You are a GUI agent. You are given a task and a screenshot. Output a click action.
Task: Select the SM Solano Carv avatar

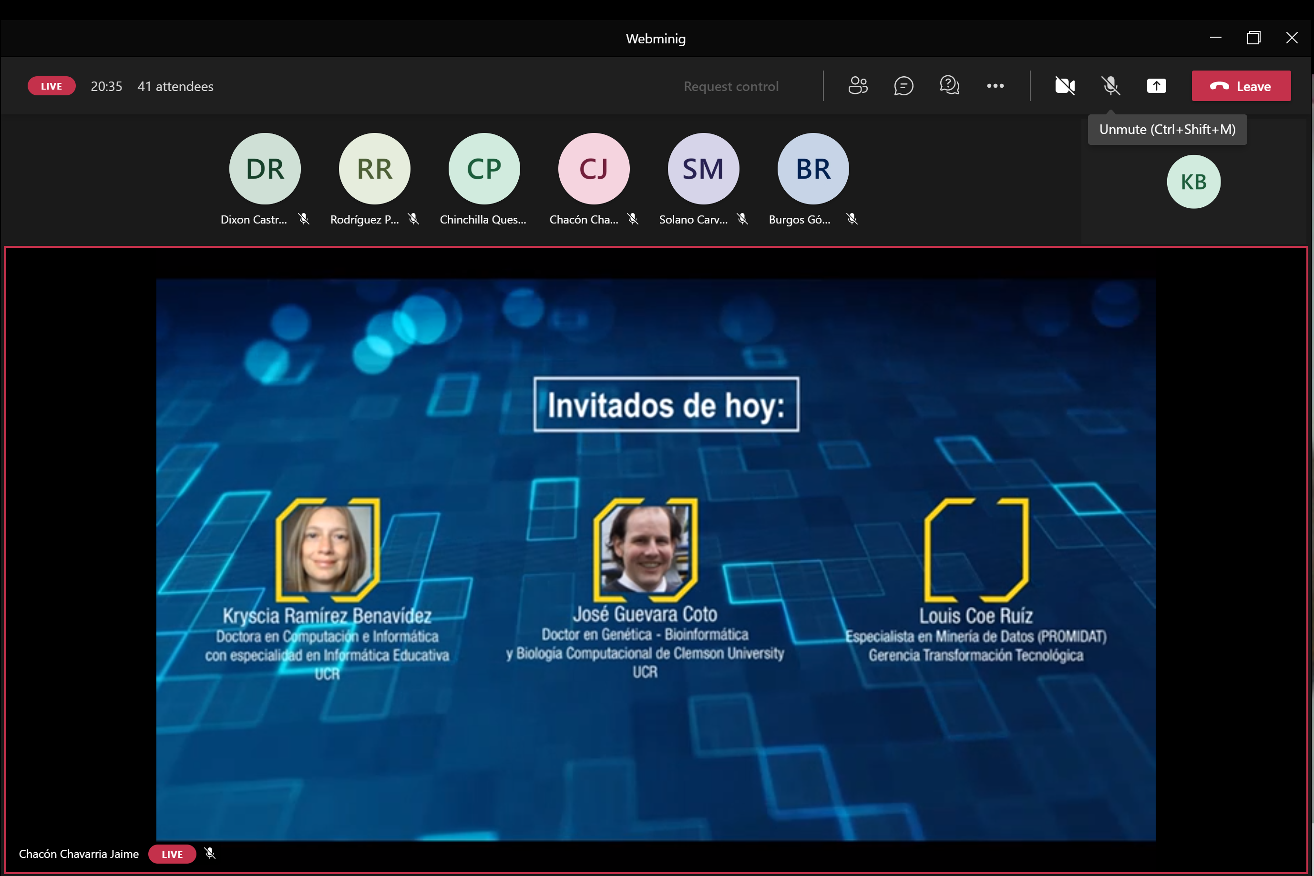(x=703, y=169)
